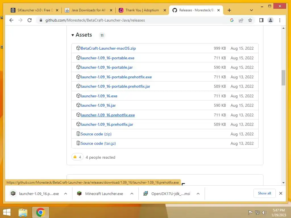
Task: Download launcher-1.09_16-portable.prehotfix.exe
Action: pos(116,77)
